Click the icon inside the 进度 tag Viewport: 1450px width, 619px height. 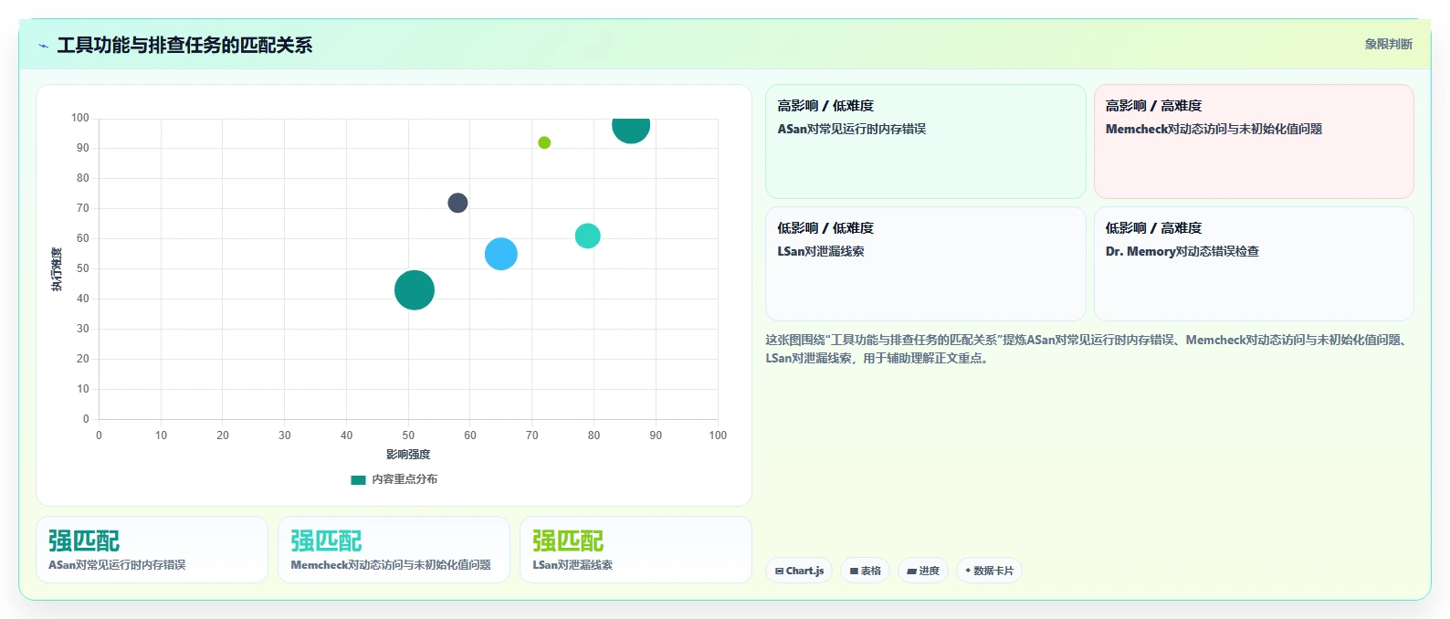912,572
